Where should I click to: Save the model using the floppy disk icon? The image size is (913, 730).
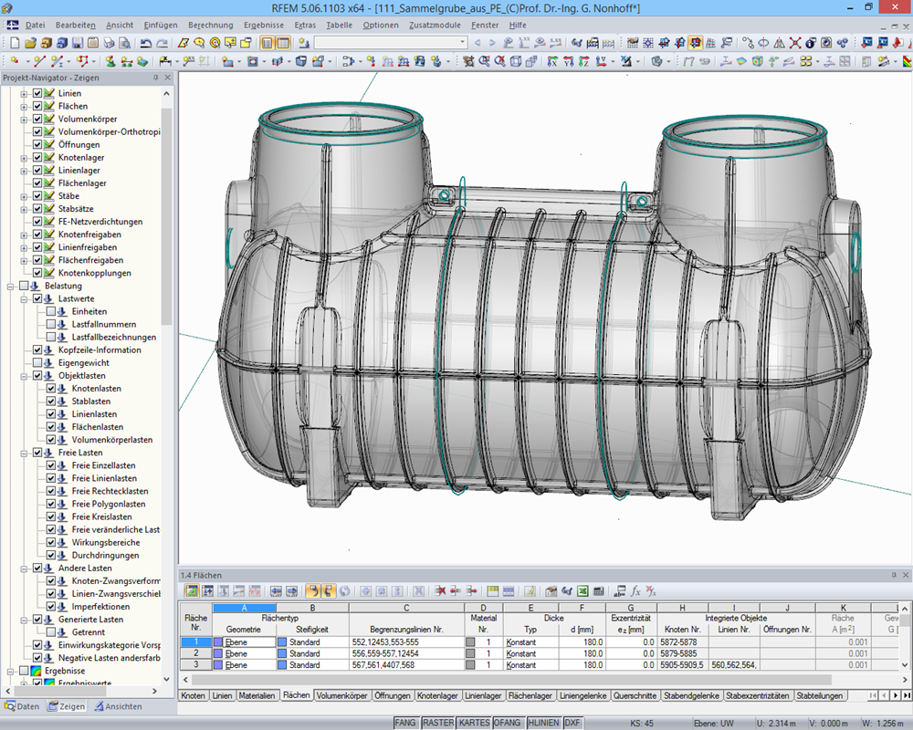pos(78,43)
